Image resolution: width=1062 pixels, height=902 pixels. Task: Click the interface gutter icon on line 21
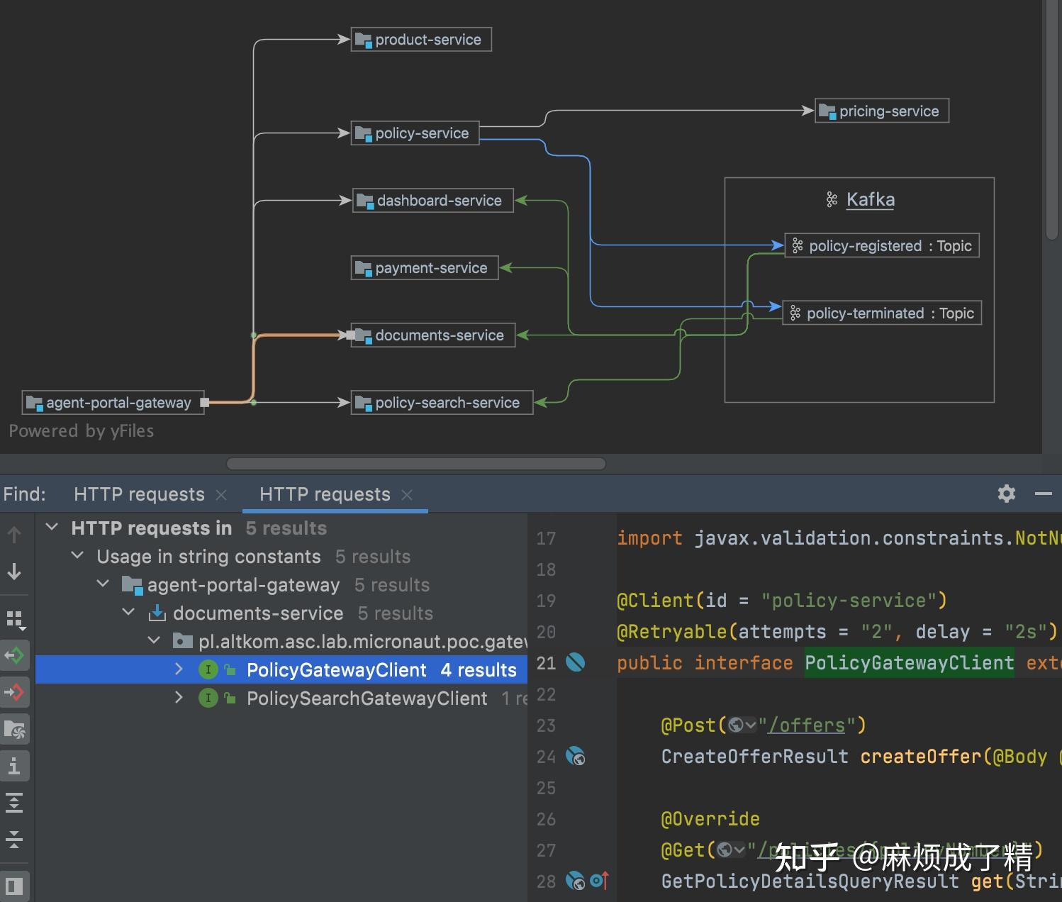576,663
